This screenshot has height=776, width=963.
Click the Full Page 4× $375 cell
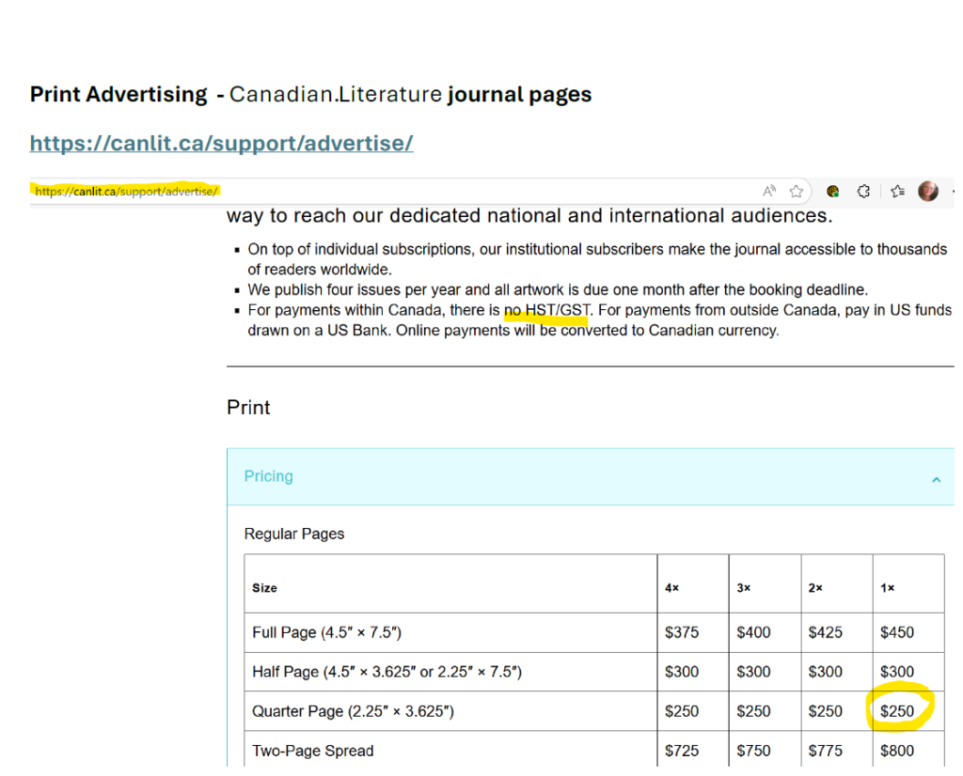pos(682,632)
